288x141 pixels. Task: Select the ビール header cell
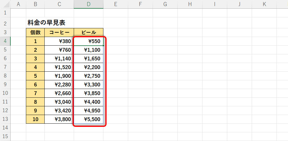click(x=88, y=32)
